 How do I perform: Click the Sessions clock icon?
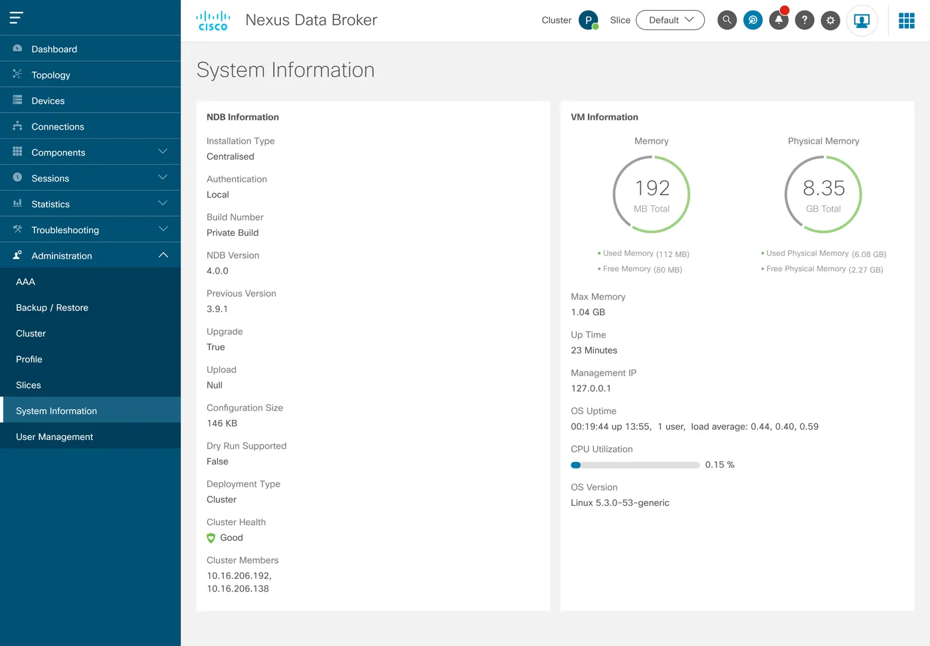[17, 177]
